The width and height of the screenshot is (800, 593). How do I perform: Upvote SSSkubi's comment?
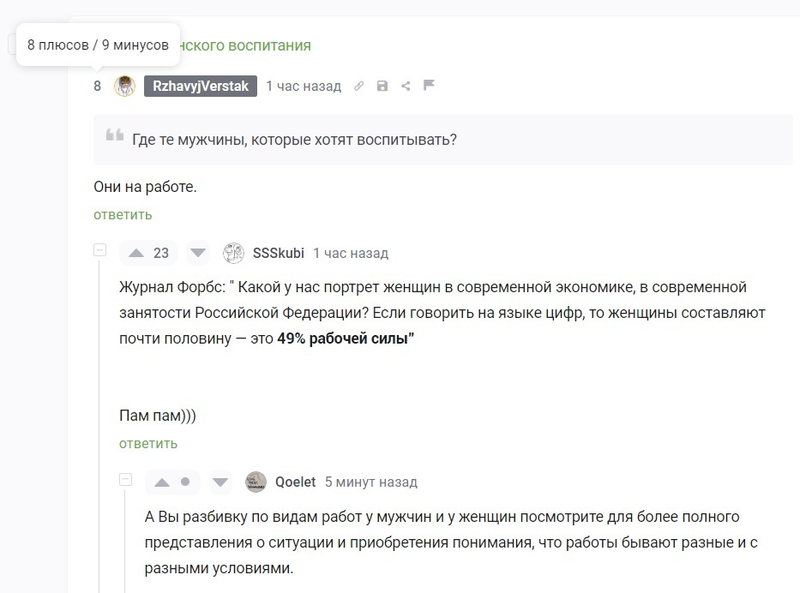136,253
